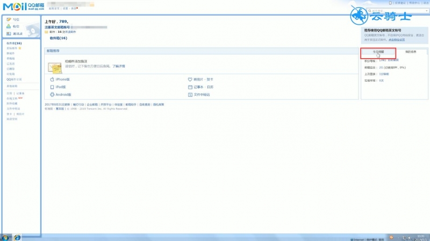The height and width of the screenshot is (241, 430).
Task: Open 收件箱(16) in the sidebar
Action: tap(15, 44)
